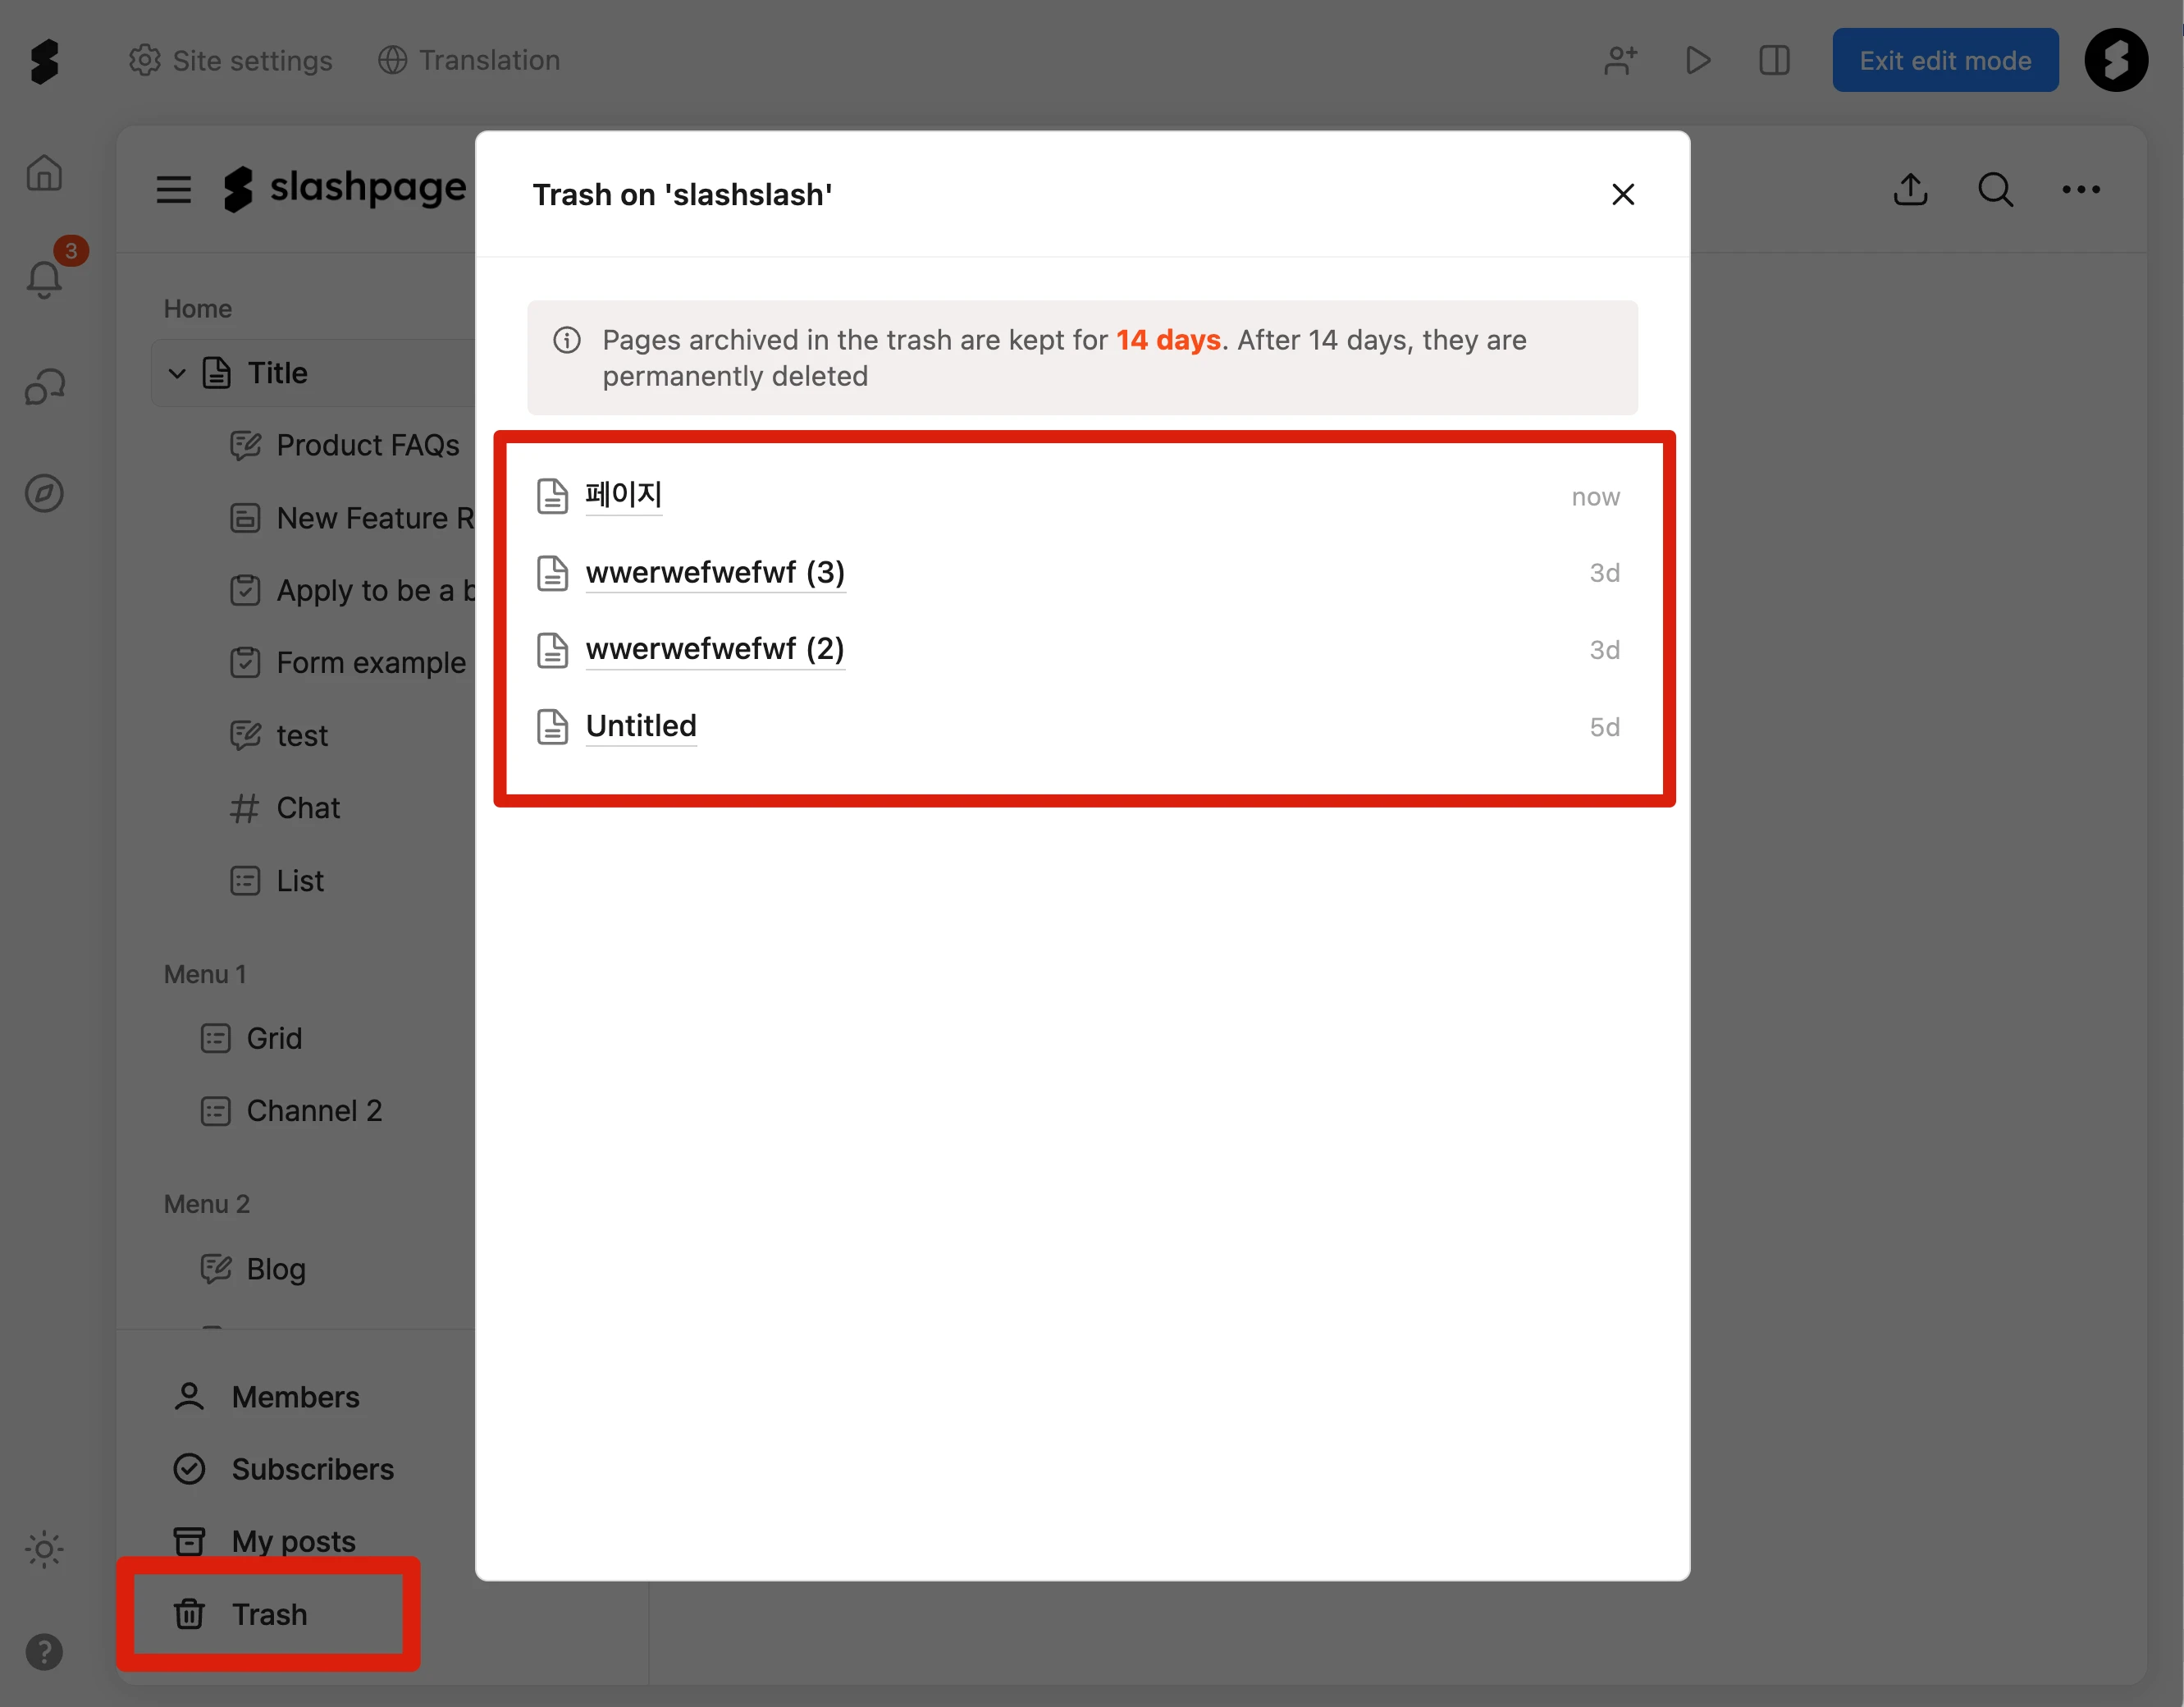This screenshot has width=2184, height=1707.
Task: Open trashed page Untitled
Action: tap(641, 726)
